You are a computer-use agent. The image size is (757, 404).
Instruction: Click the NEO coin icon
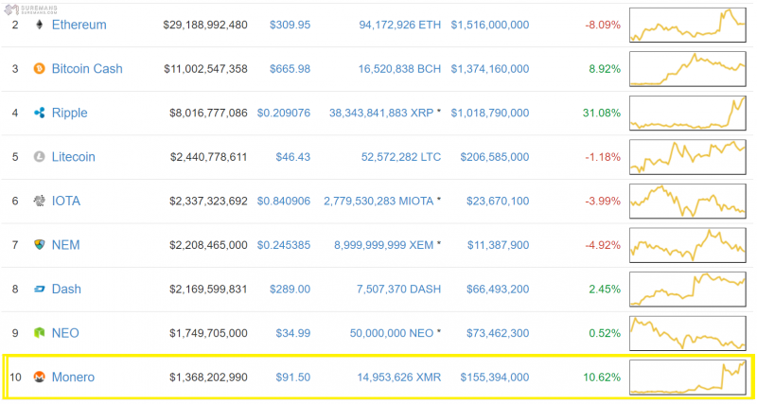(39, 333)
